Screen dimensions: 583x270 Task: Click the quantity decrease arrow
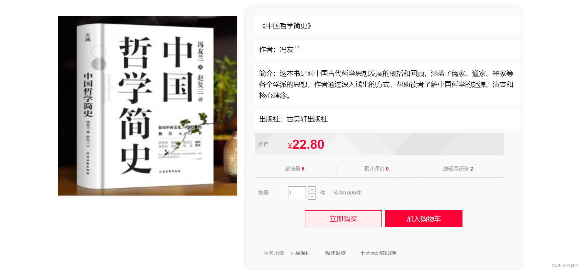pyautogui.click(x=312, y=197)
